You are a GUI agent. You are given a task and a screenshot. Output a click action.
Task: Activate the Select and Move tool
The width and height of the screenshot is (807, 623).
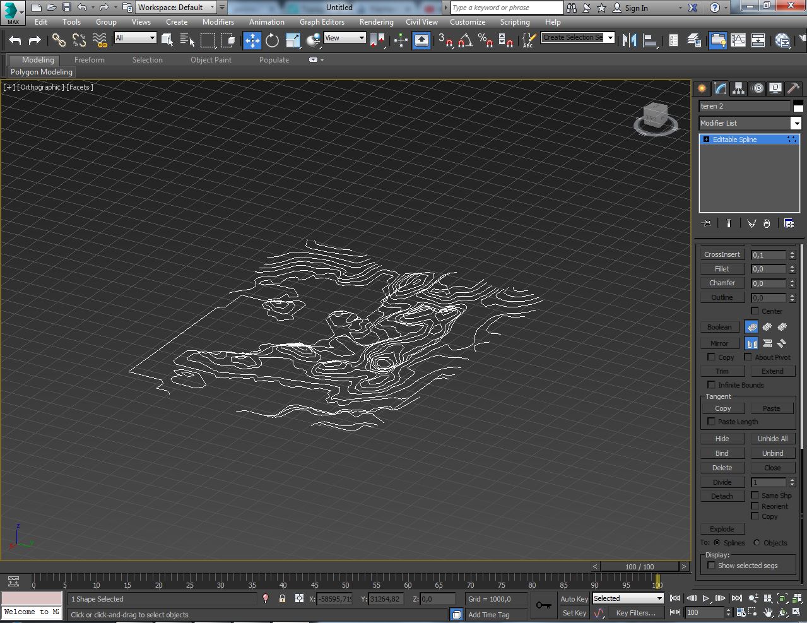click(x=252, y=40)
